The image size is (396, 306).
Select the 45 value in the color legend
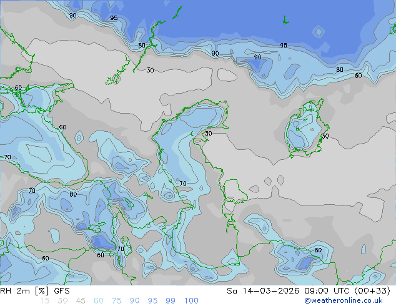(x=81, y=301)
